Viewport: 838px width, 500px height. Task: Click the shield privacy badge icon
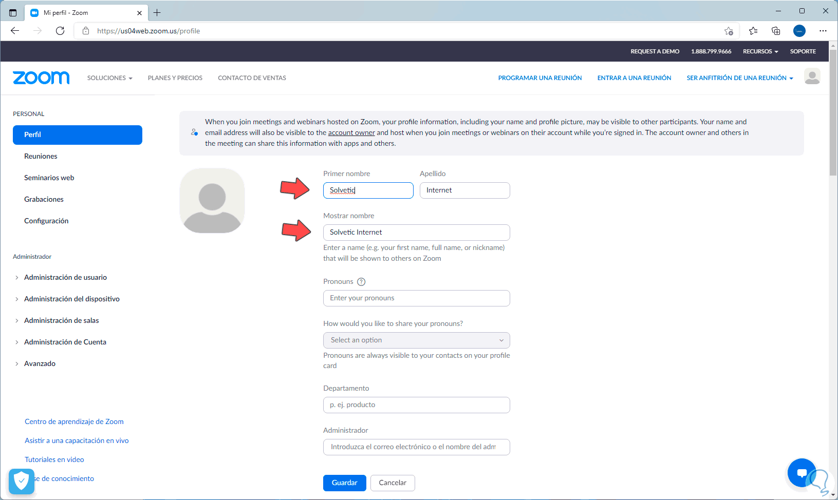(x=22, y=482)
